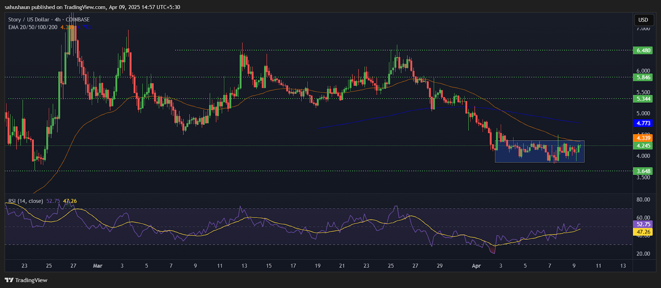
Task: Click the green 5.344 price level tag
Action: pyautogui.click(x=643, y=99)
